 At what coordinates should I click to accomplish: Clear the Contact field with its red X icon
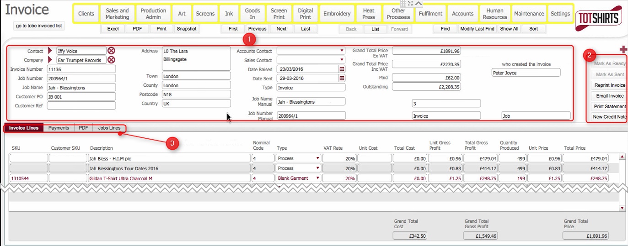tap(111, 51)
